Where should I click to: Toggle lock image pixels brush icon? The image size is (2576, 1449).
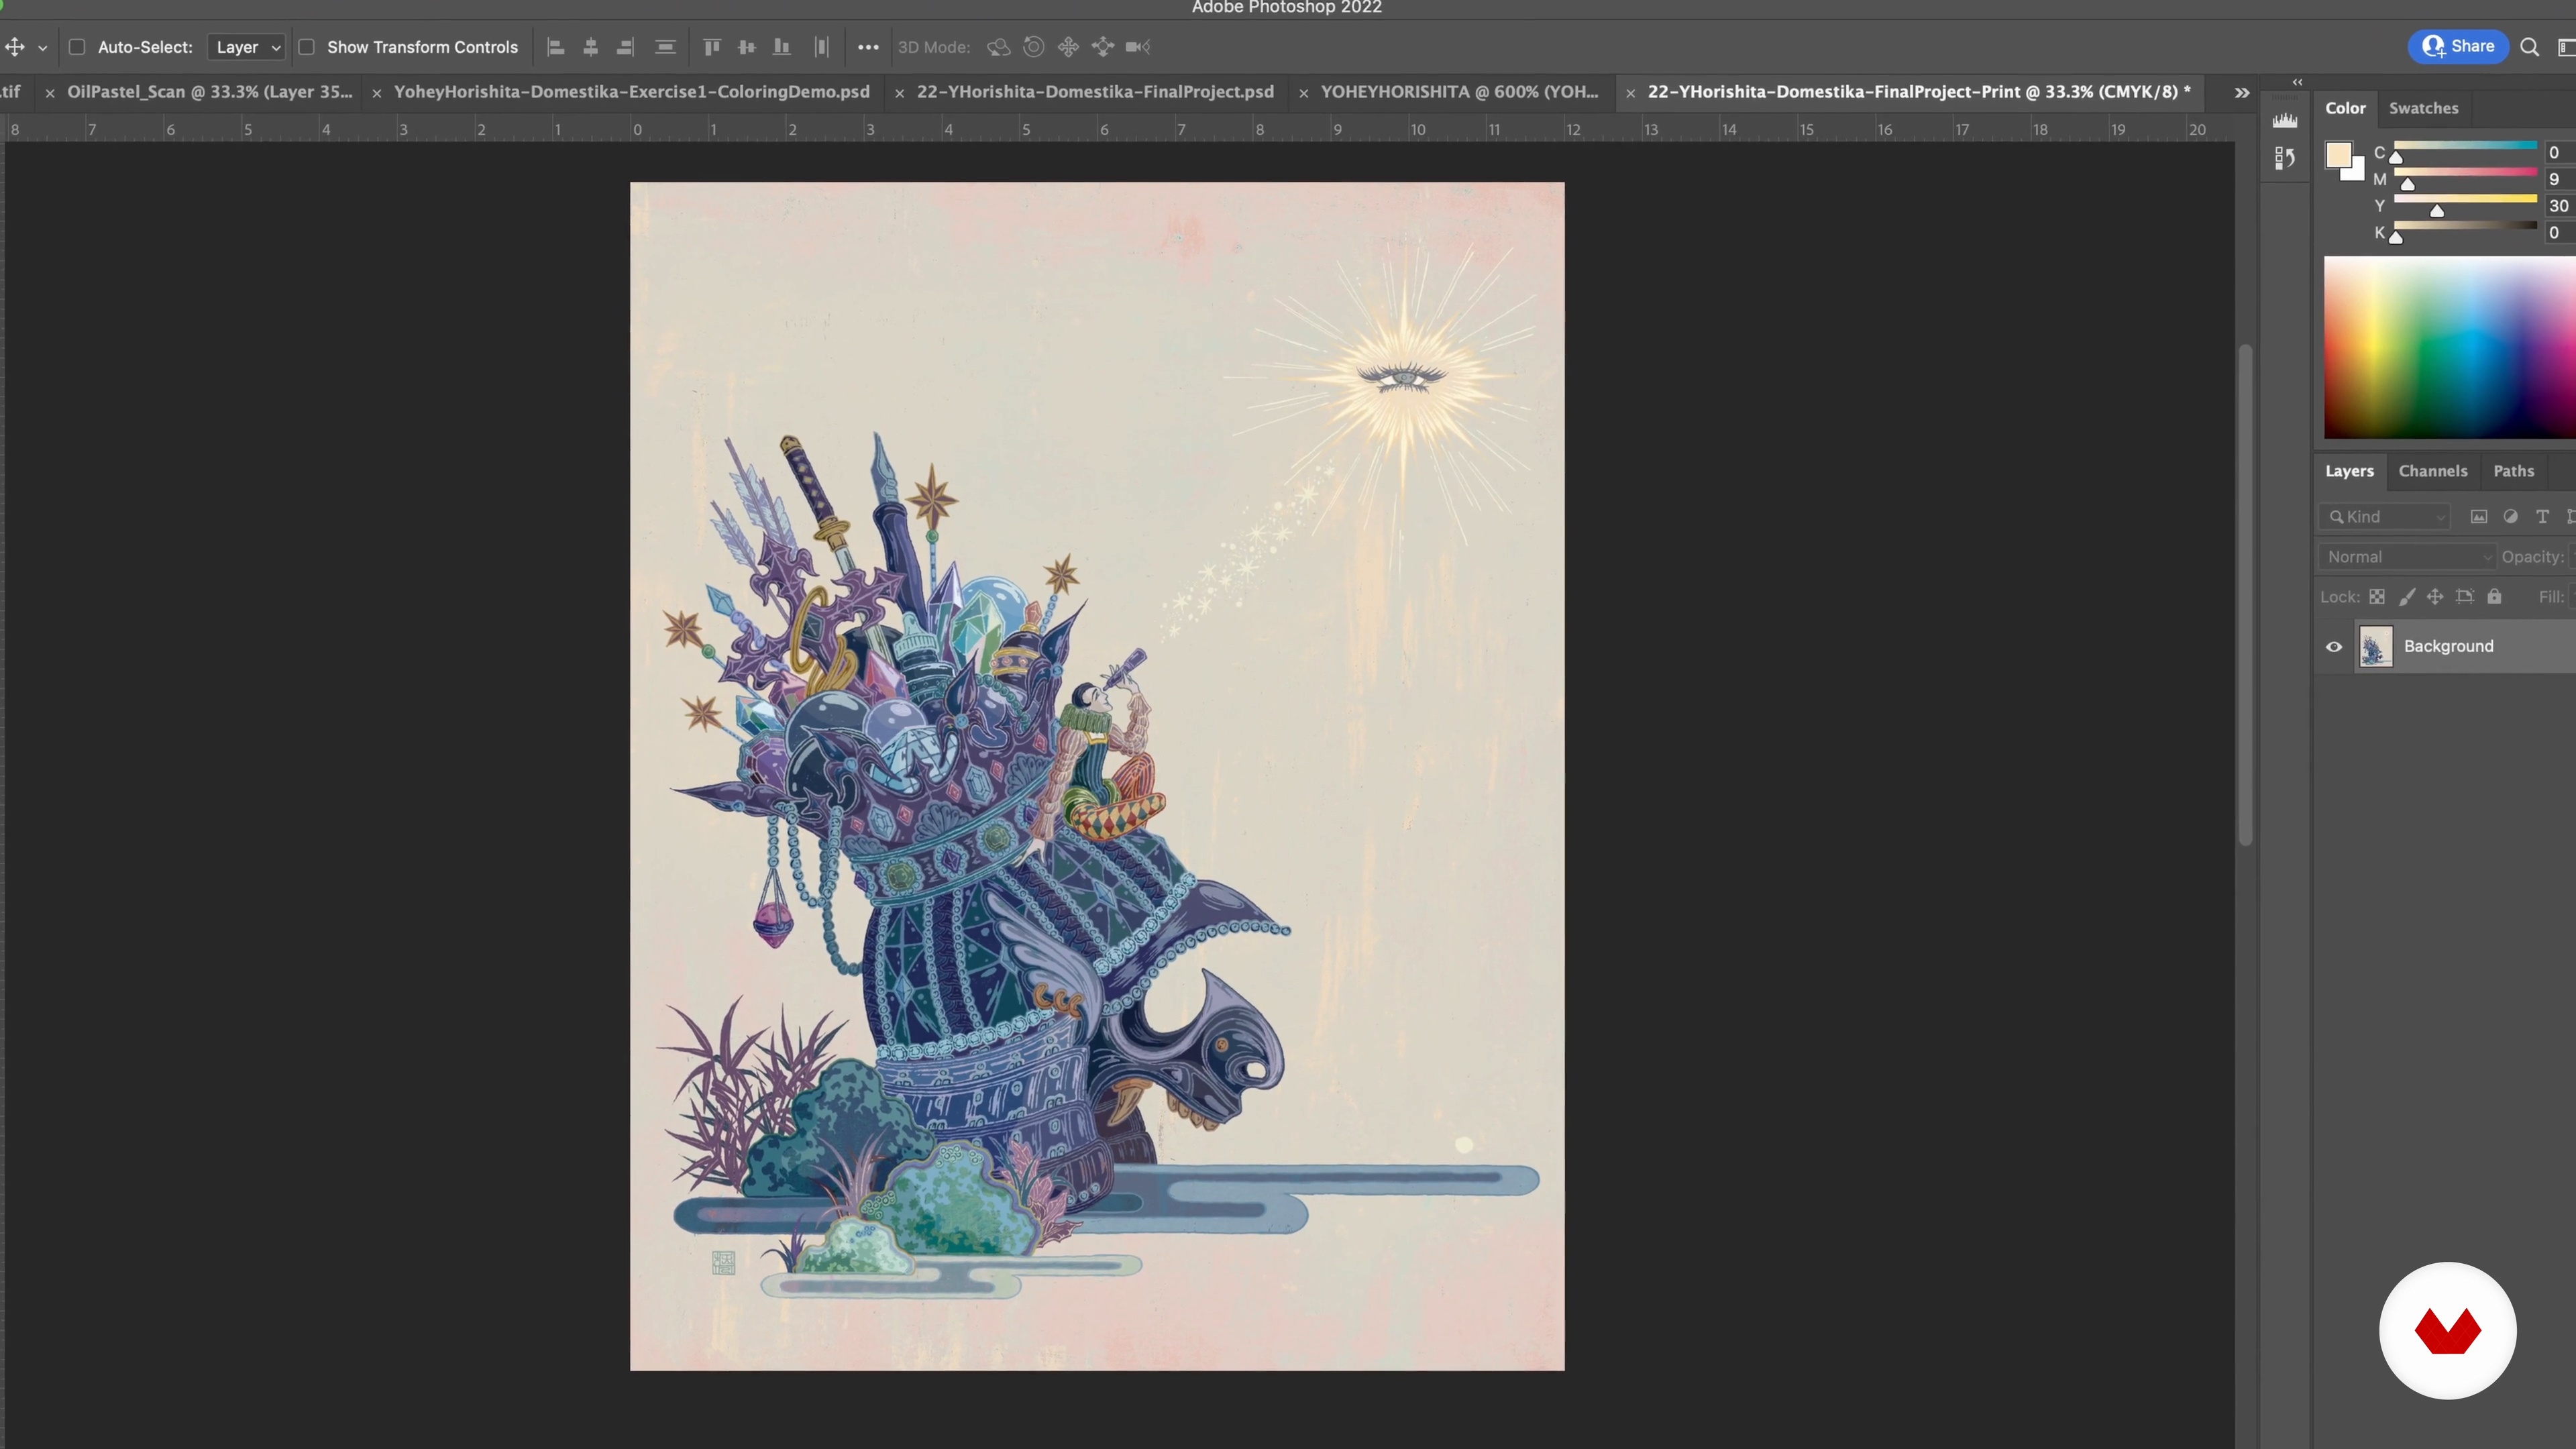[x=2407, y=597]
